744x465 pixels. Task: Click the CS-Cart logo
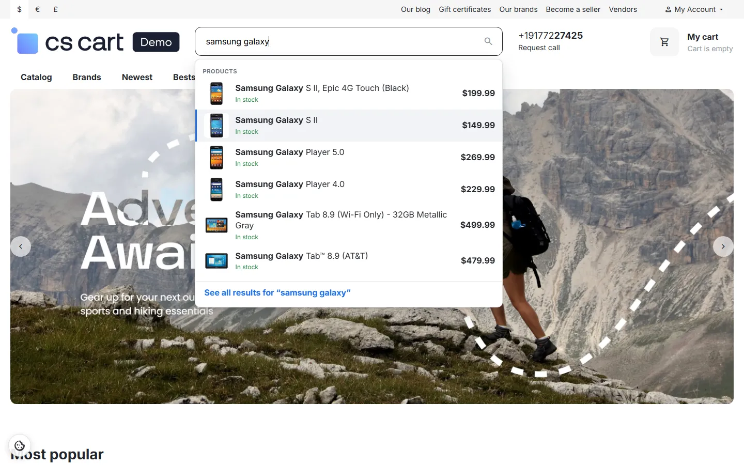click(68, 41)
